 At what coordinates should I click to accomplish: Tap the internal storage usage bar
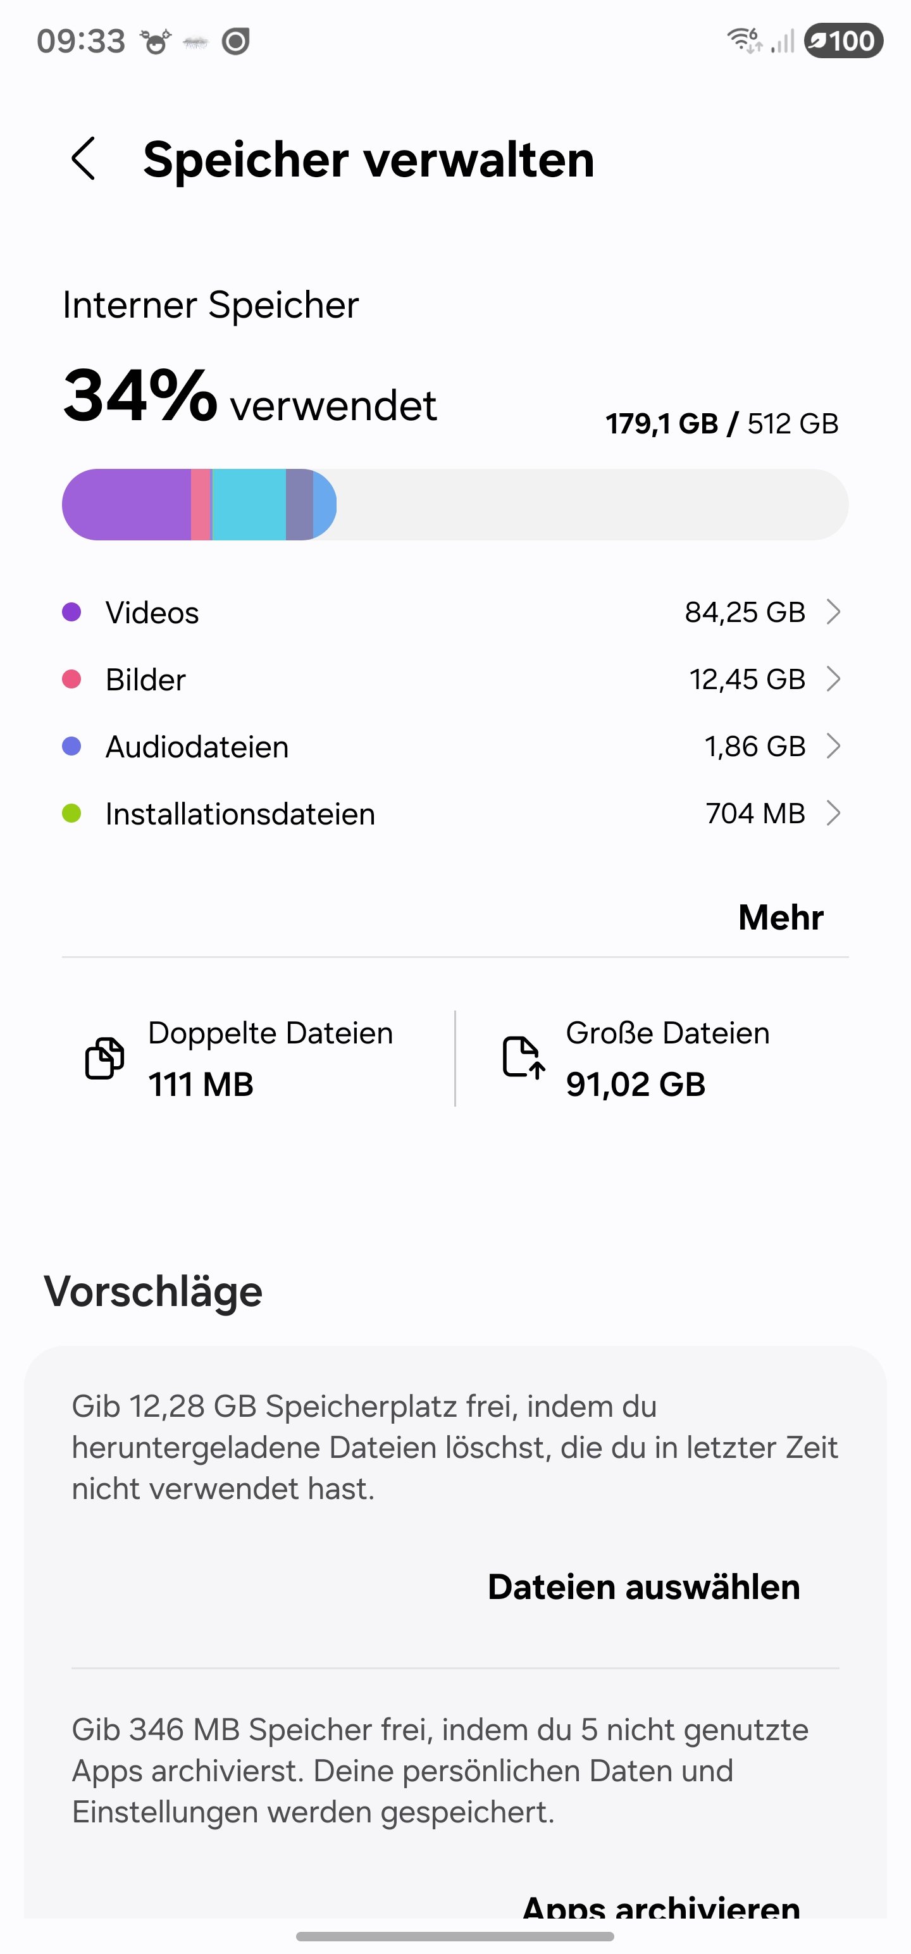[x=455, y=504]
